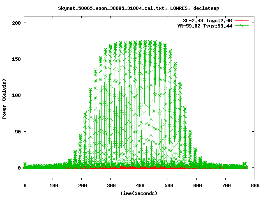Click the red XL legend line marker
The width and height of the screenshot is (263, 197).
(242, 21)
